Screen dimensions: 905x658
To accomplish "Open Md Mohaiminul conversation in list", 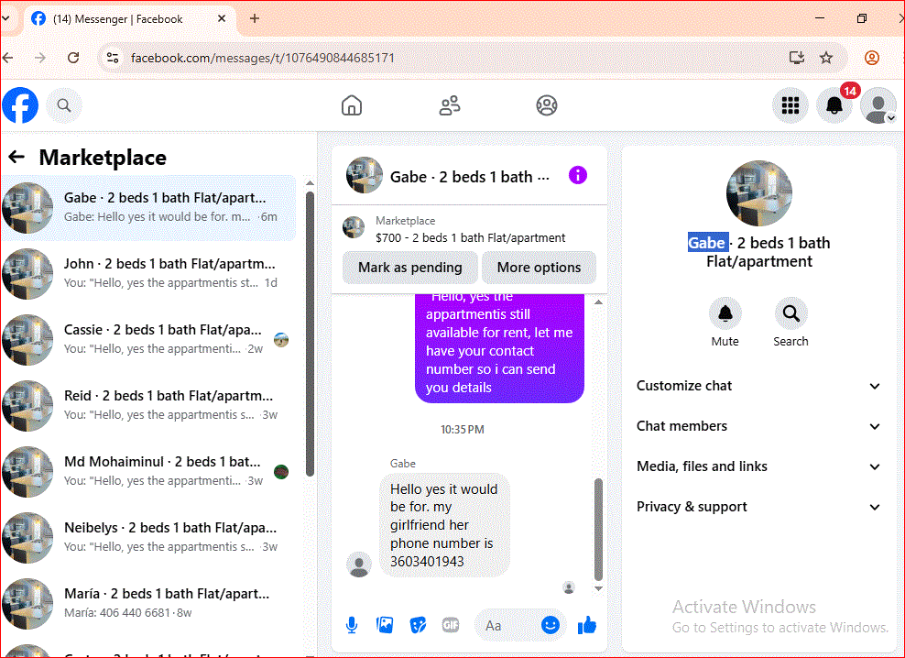I will click(148, 471).
